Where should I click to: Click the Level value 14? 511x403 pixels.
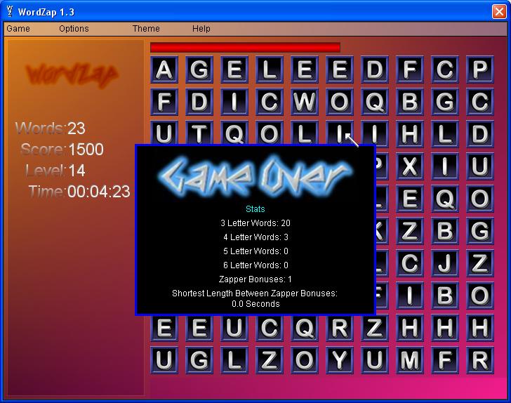click(77, 171)
